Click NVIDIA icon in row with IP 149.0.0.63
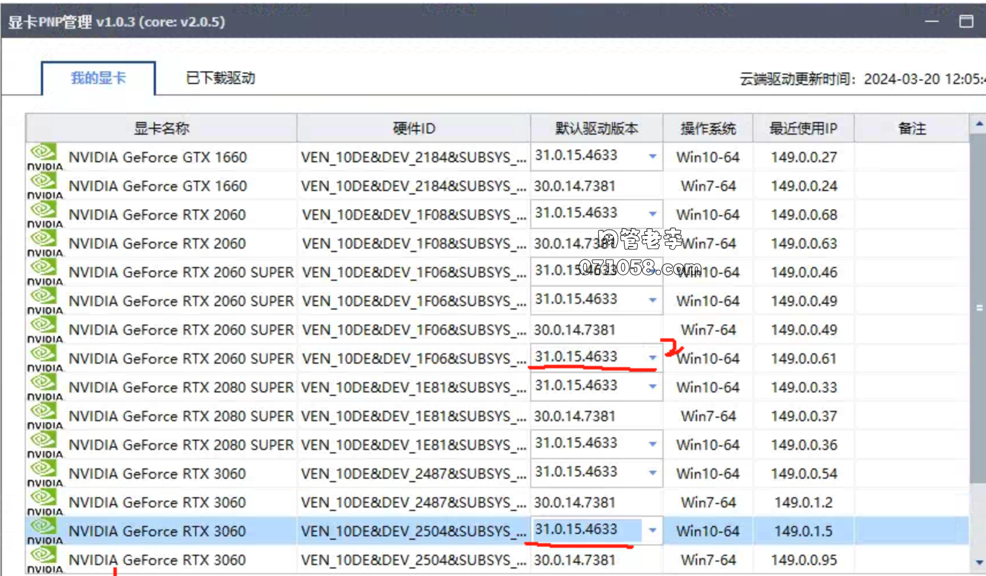 pyautogui.click(x=45, y=243)
